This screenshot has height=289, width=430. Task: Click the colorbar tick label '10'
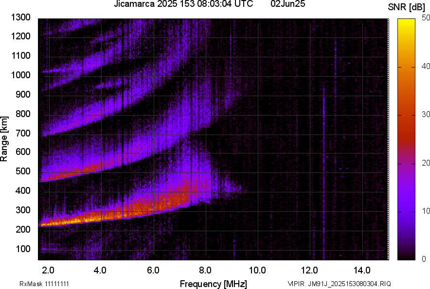point(426,211)
